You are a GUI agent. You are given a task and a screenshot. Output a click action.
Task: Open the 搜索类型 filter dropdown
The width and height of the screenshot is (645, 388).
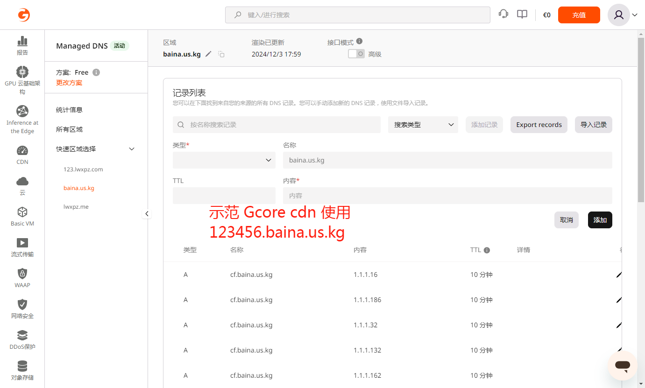pos(423,125)
